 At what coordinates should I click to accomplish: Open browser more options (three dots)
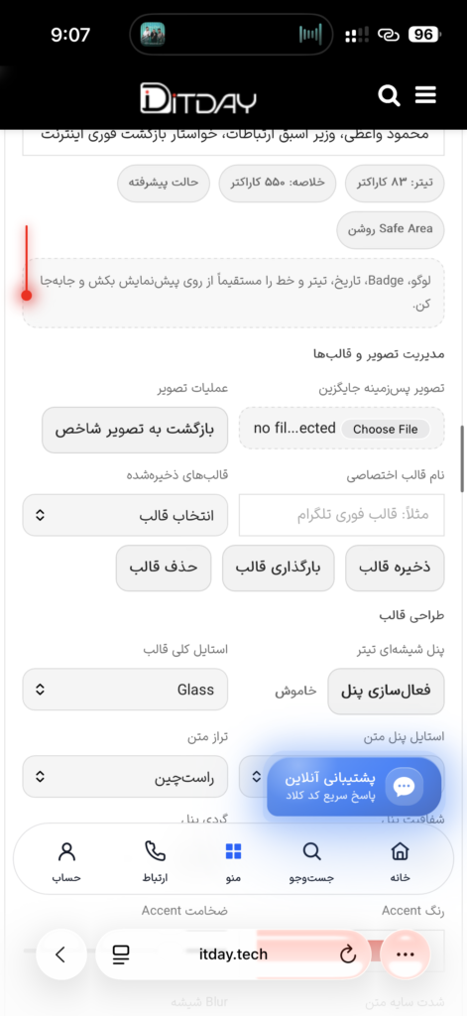[x=405, y=954]
